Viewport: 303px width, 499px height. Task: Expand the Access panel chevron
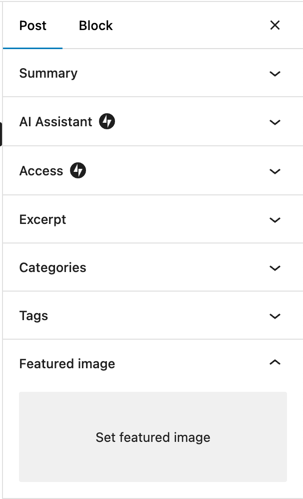[x=274, y=171]
